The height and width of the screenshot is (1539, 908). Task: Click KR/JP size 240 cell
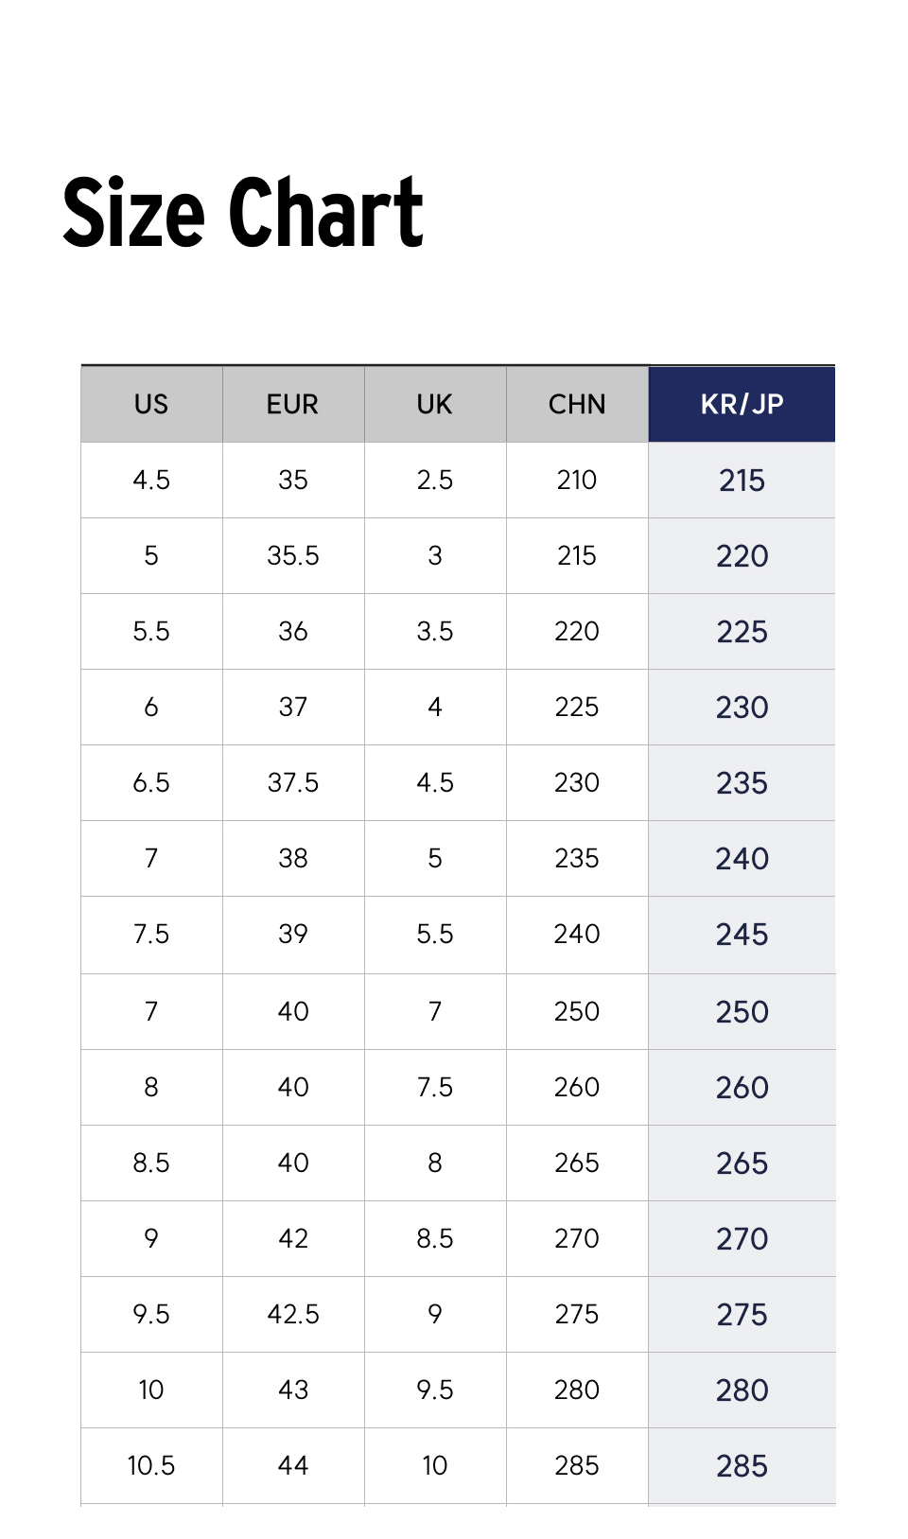[x=742, y=859]
